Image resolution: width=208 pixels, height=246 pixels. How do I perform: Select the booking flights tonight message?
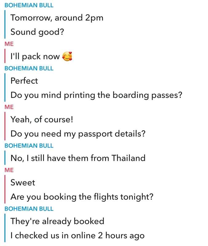(x=82, y=197)
